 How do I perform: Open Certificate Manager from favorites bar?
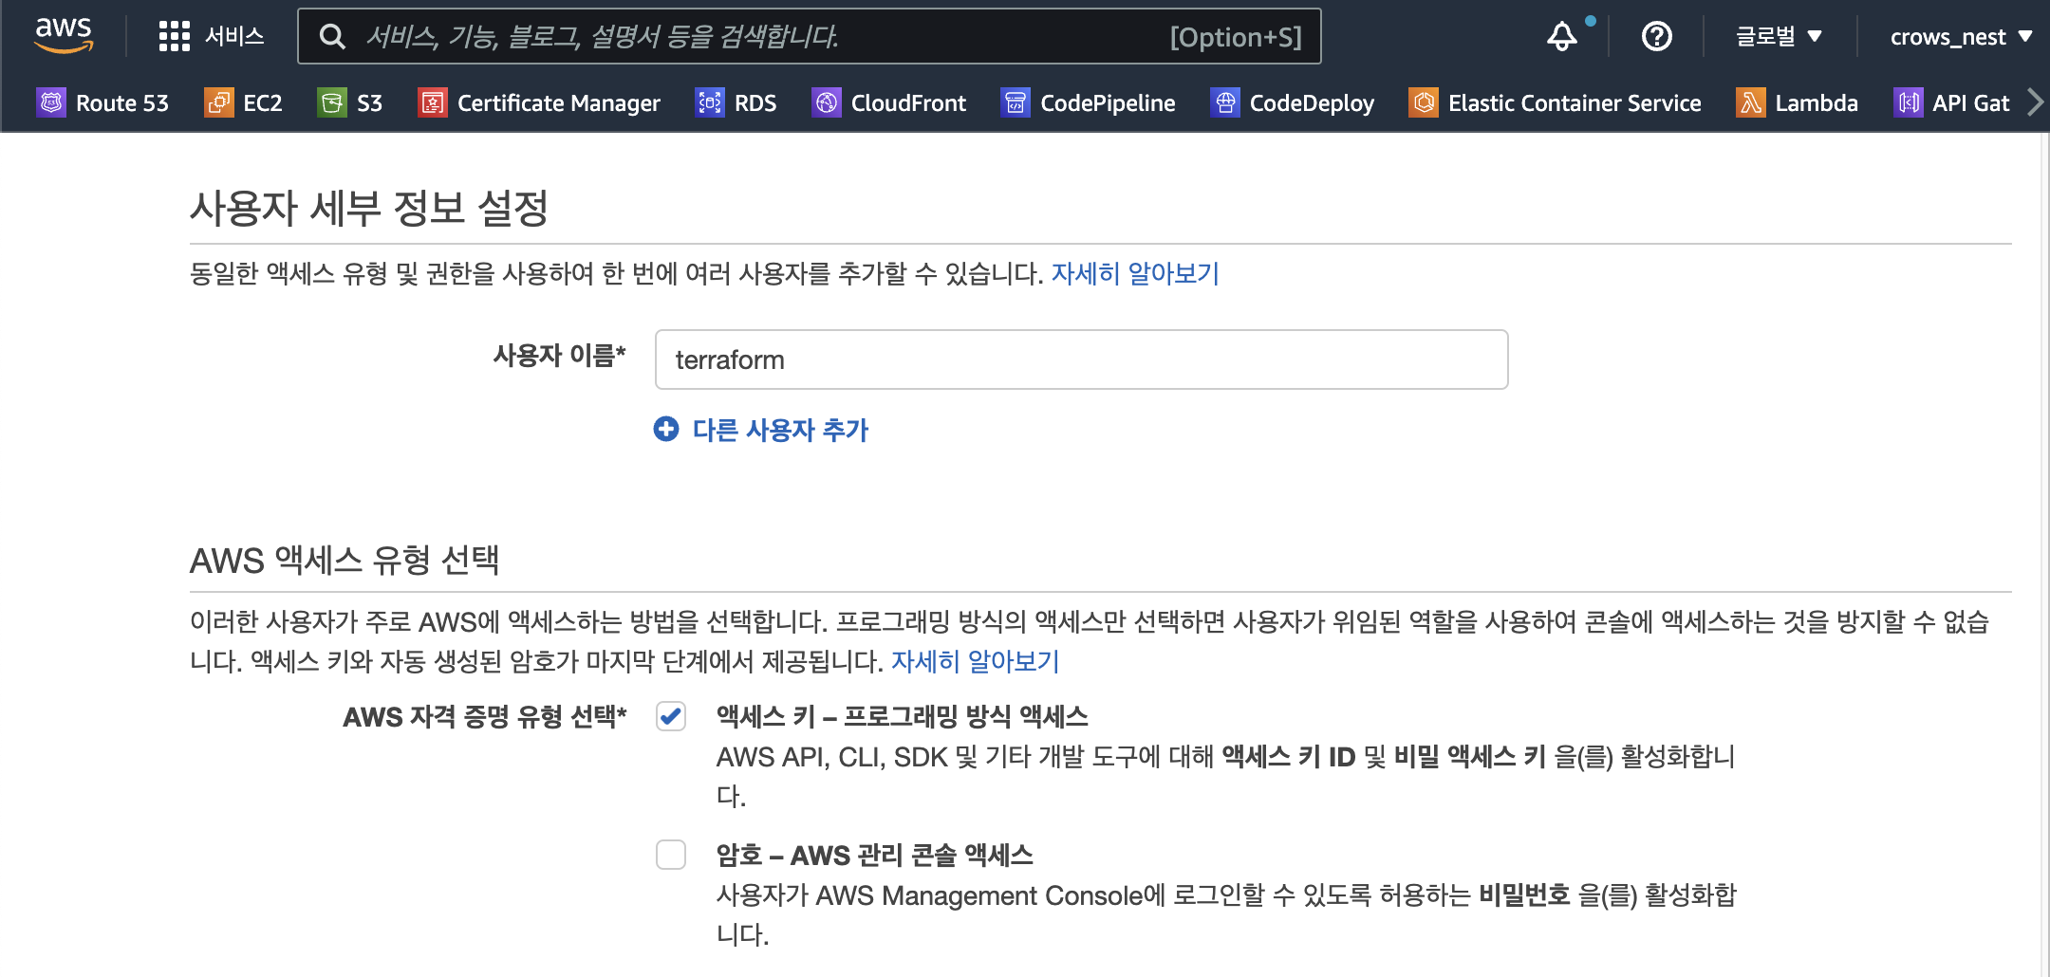pos(539,102)
